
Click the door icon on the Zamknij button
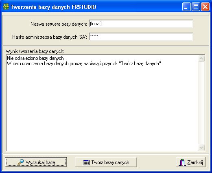[182, 162]
